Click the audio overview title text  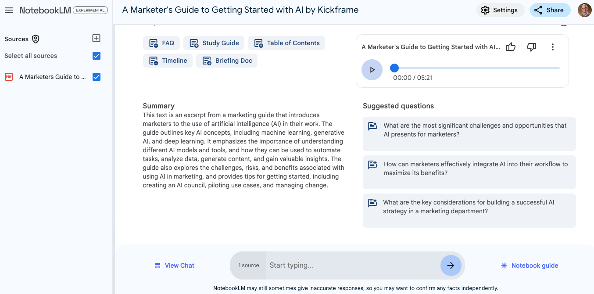[x=431, y=47]
